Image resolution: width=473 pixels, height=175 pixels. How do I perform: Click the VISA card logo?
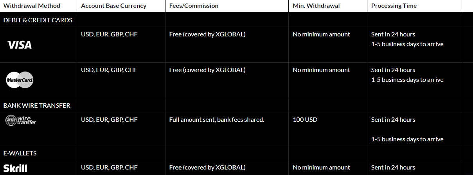[x=19, y=45]
